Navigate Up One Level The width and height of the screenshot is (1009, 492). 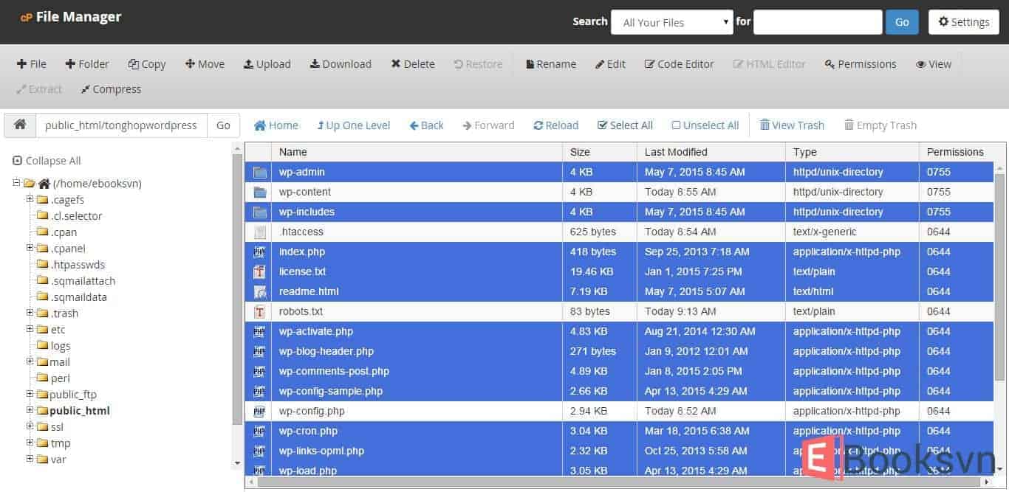[x=354, y=125]
